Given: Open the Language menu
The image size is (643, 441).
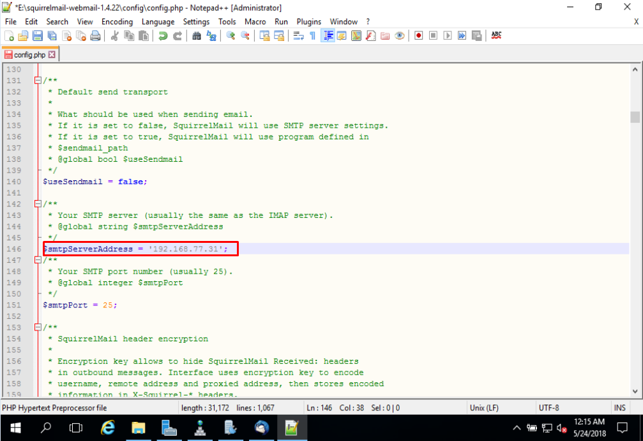Looking at the screenshot, I should (158, 22).
